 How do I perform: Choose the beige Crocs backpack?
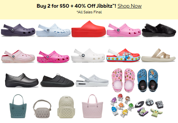pyautogui.click(x=66, y=107)
